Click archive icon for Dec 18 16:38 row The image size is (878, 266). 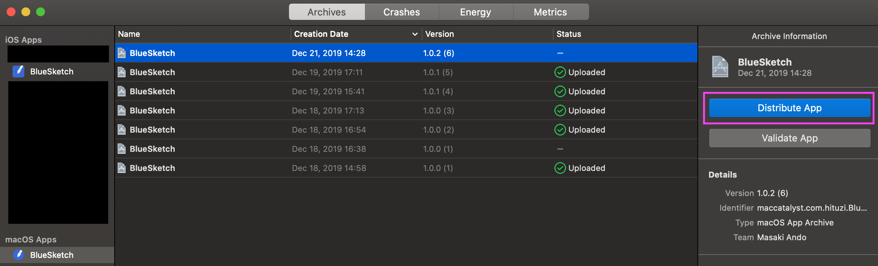[122, 149]
